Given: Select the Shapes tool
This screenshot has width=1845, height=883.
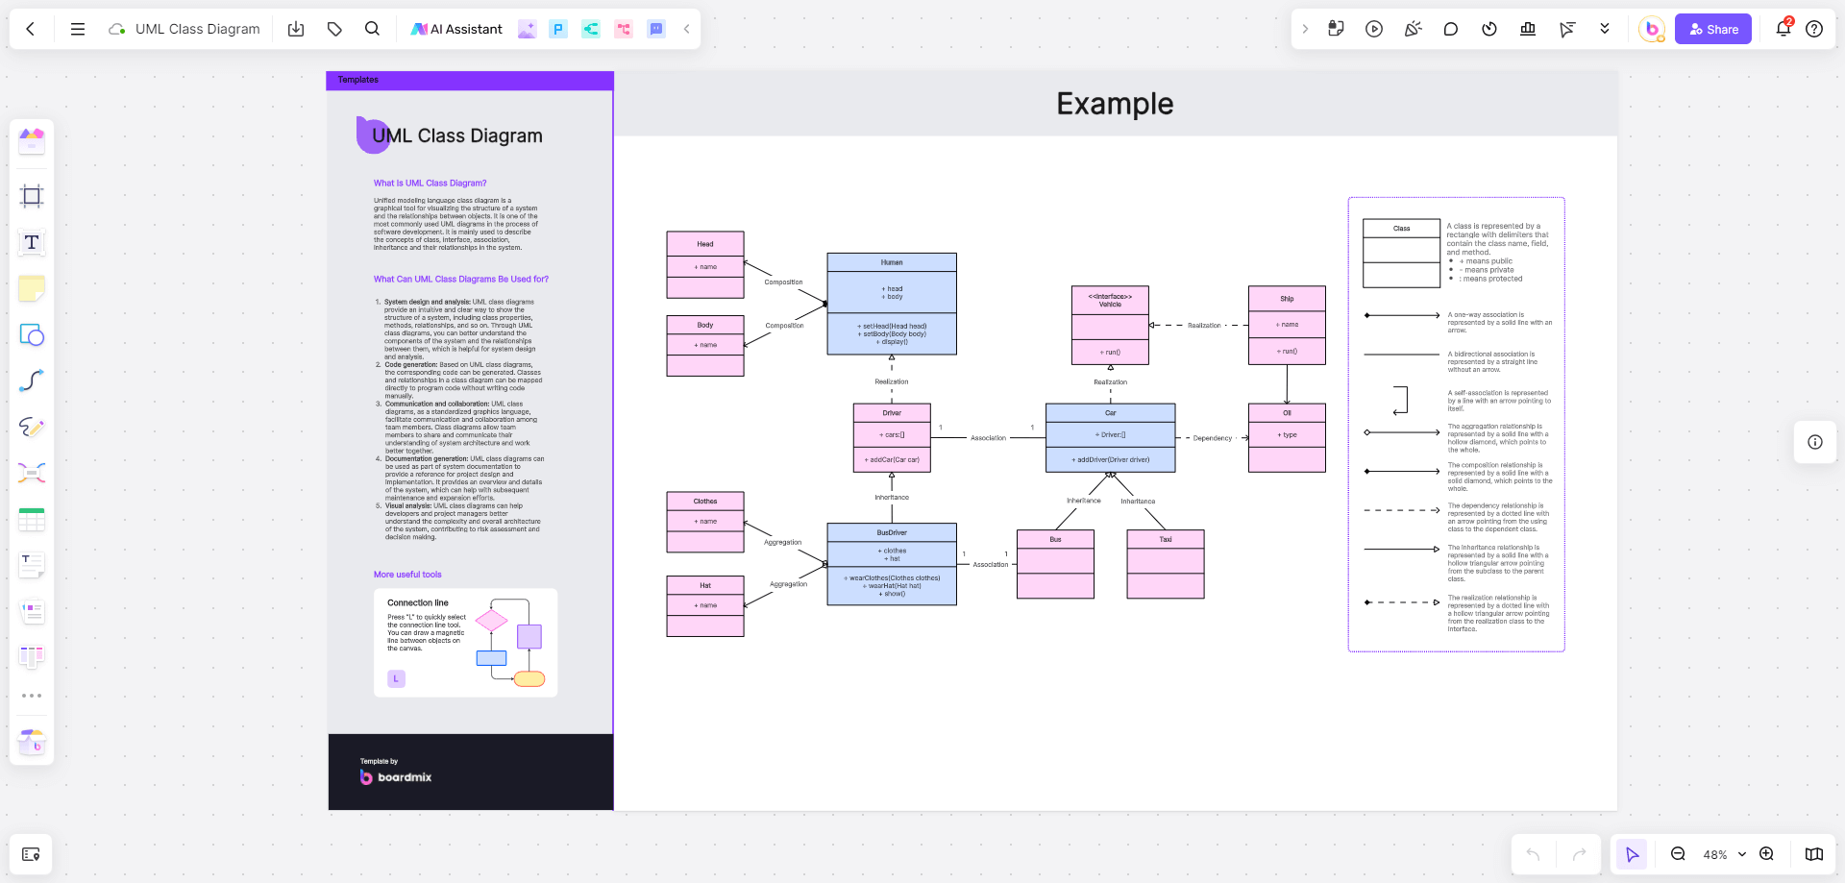Looking at the screenshot, I should pos(32,334).
